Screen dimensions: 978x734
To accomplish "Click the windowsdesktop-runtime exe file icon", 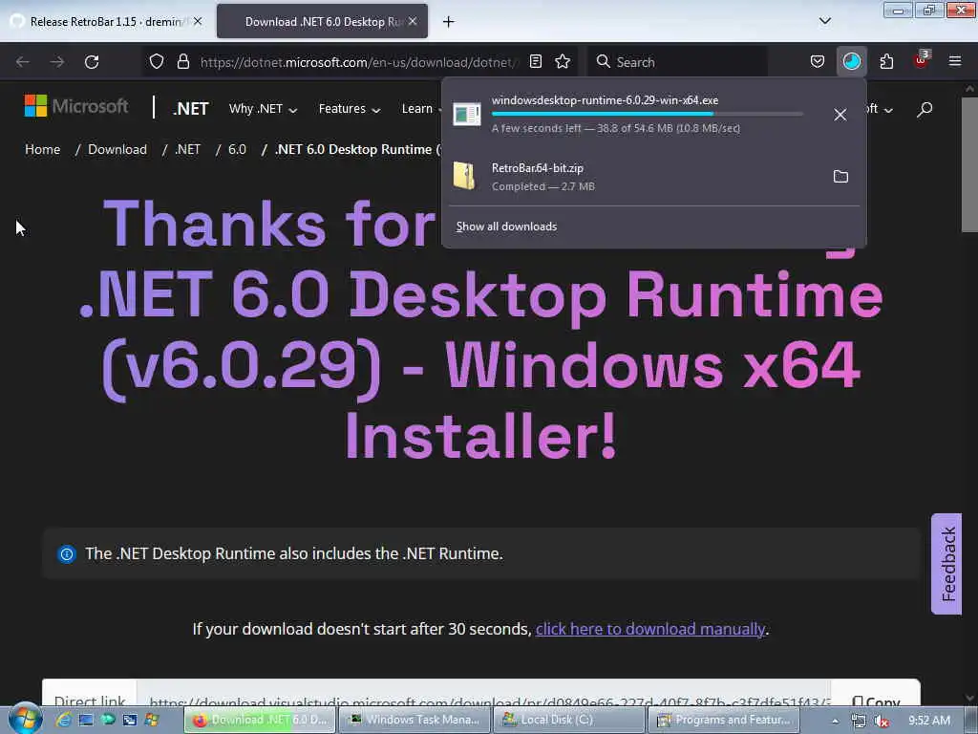I will 466,114.
